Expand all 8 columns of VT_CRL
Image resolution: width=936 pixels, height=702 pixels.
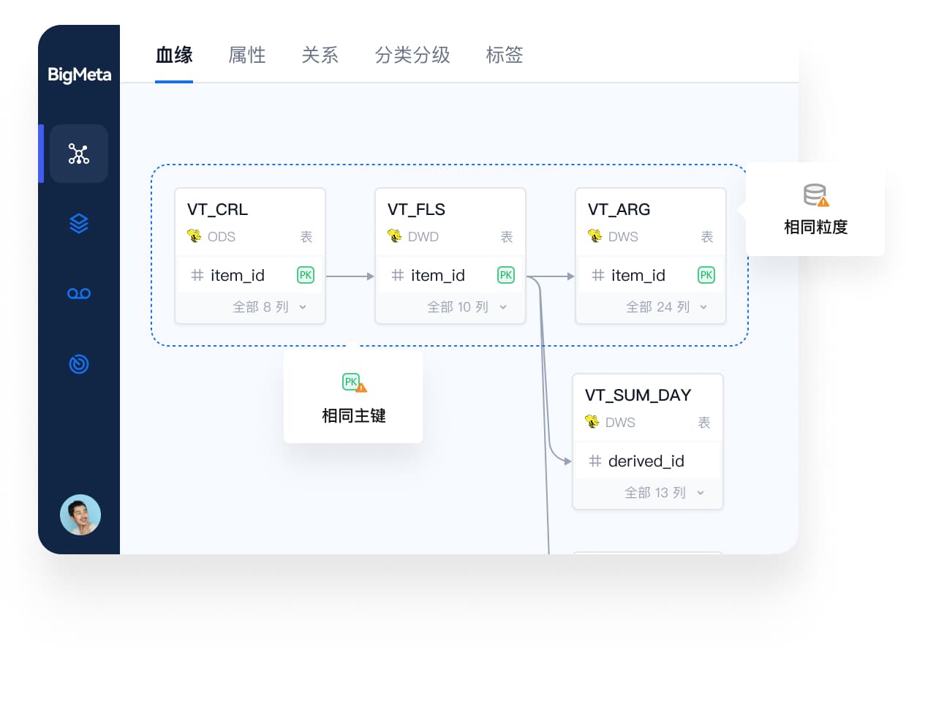[270, 307]
